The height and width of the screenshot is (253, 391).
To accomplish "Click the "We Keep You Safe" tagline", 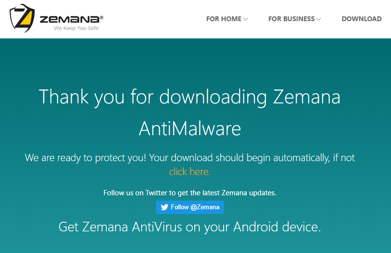I will point(76,28).
